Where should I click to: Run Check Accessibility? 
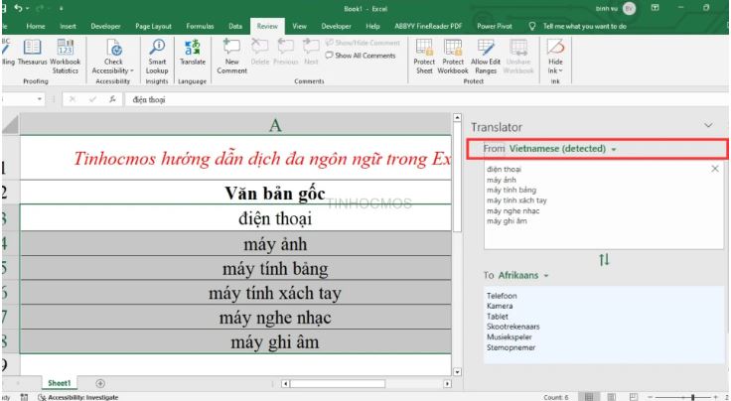coord(113,57)
